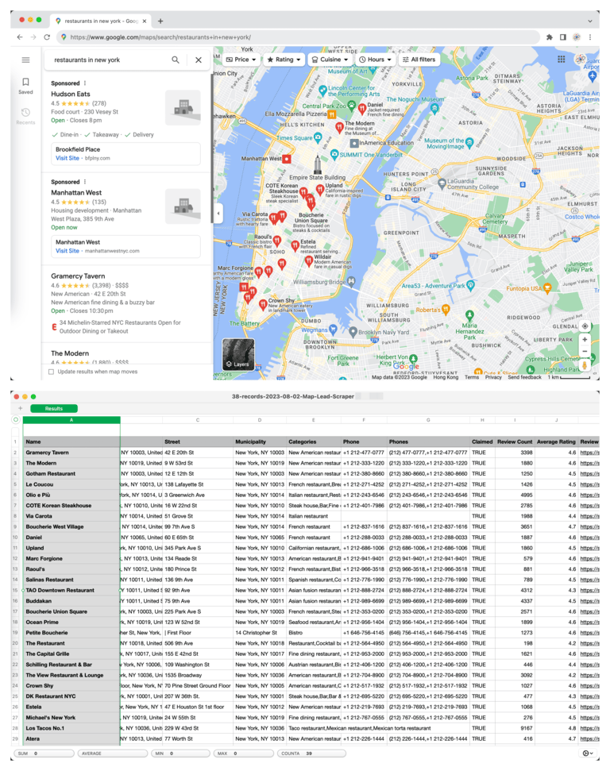
Task: Select the Los Tacos No.1 cell
Action: coord(71,728)
